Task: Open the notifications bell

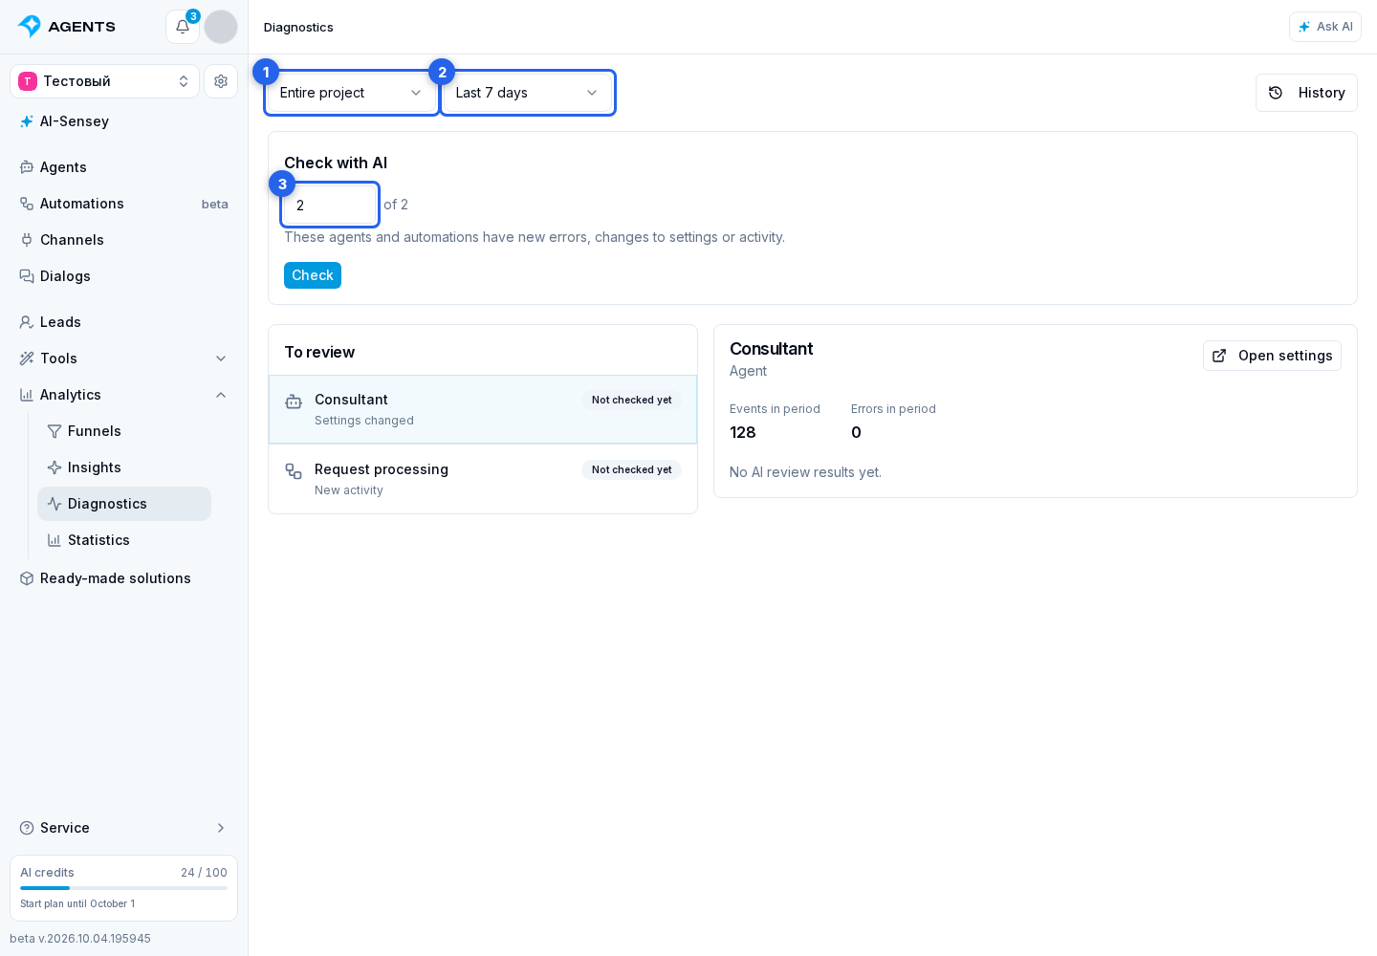Action: pos(183,27)
